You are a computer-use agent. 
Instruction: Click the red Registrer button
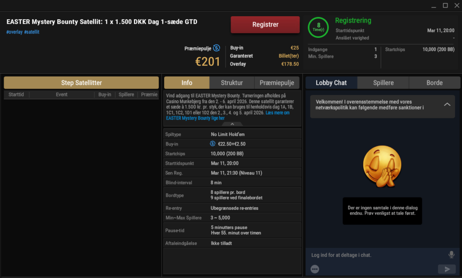(265, 25)
